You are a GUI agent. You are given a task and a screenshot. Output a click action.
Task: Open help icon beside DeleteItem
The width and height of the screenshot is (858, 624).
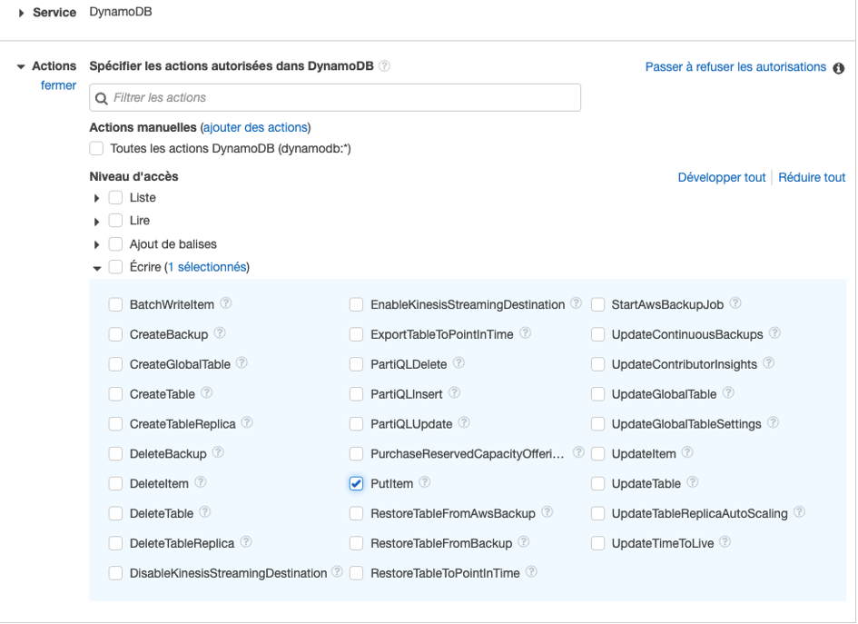[x=201, y=482]
